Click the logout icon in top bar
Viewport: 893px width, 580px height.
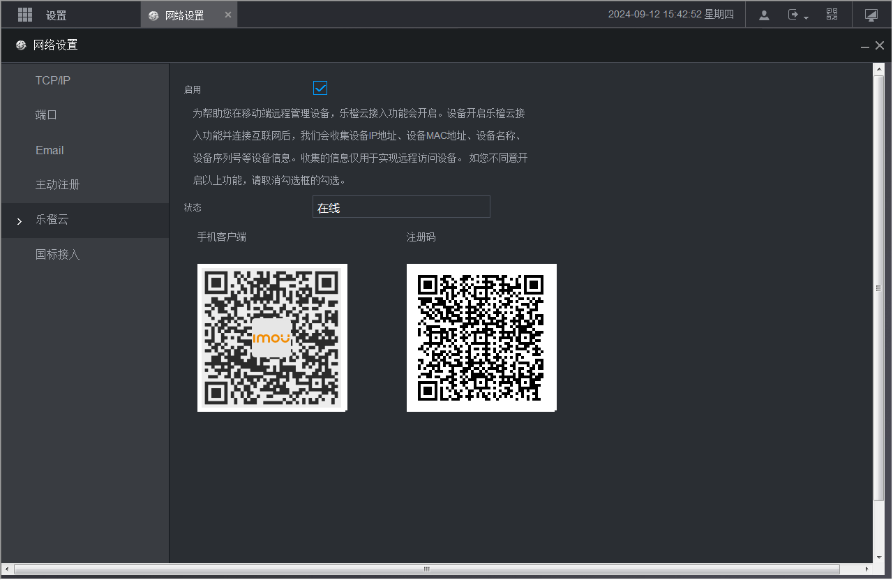(x=793, y=15)
